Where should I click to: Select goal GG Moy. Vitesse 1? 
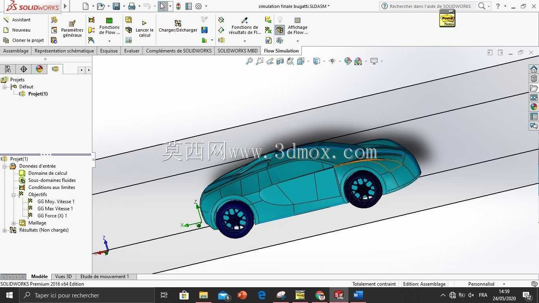coord(56,202)
